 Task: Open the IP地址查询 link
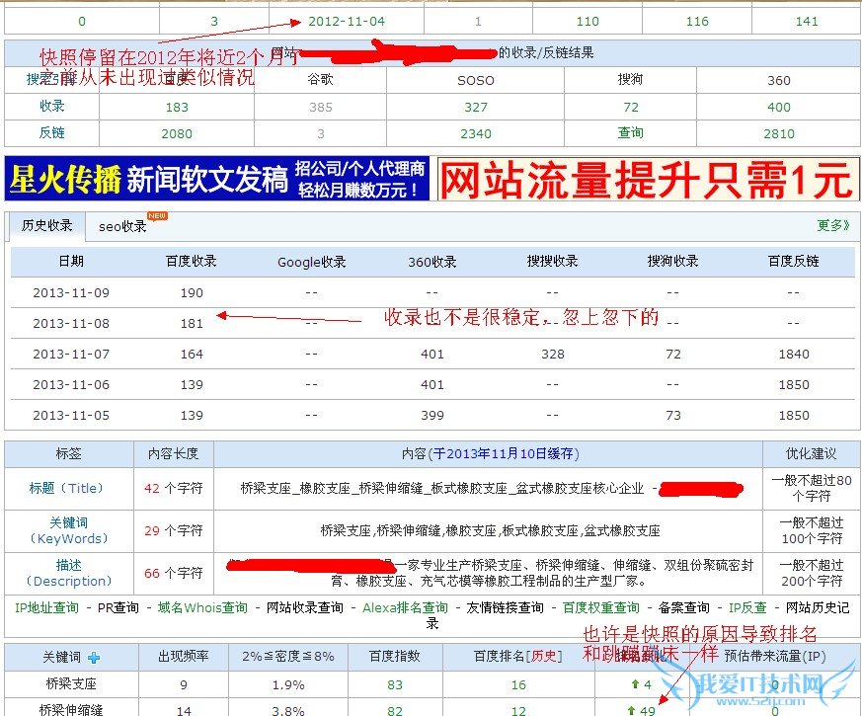[47, 608]
